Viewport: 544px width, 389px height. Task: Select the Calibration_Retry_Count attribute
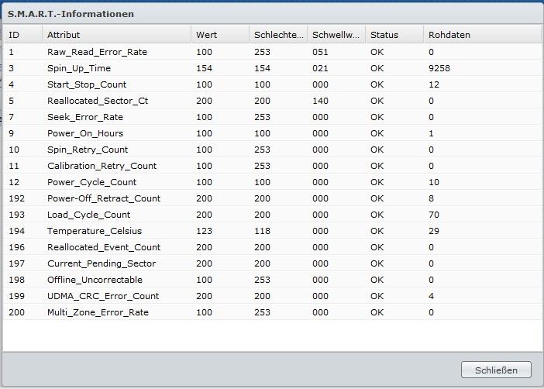tap(102, 166)
